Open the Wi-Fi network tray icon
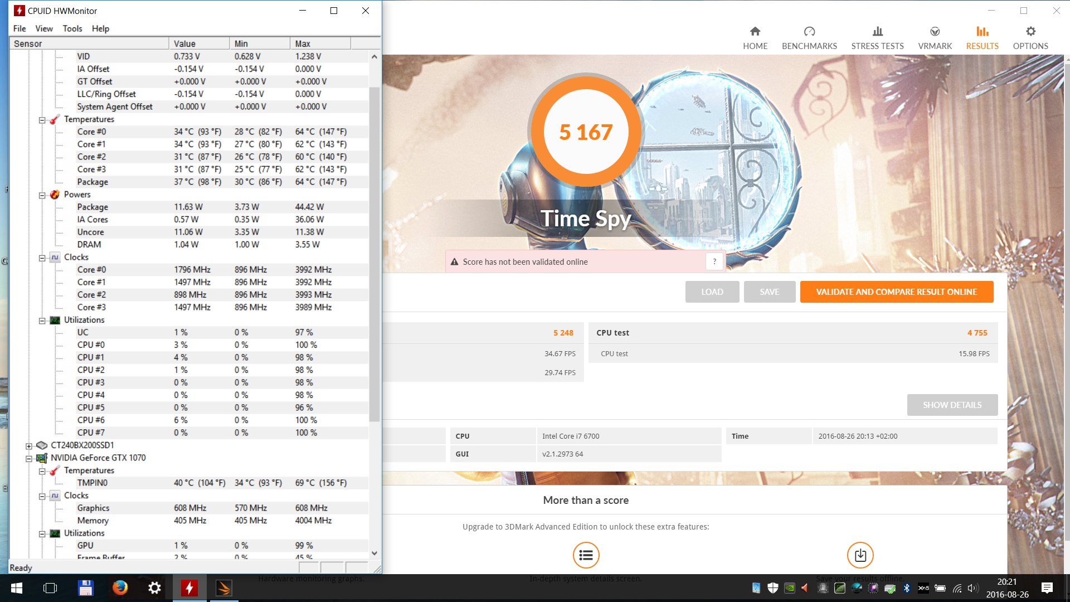The width and height of the screenshot is (1070, 602). point(957,588)
